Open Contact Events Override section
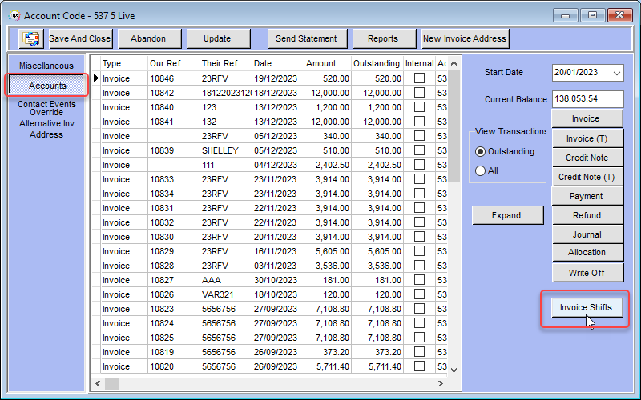The image size is (641, 400). (46, 108)
